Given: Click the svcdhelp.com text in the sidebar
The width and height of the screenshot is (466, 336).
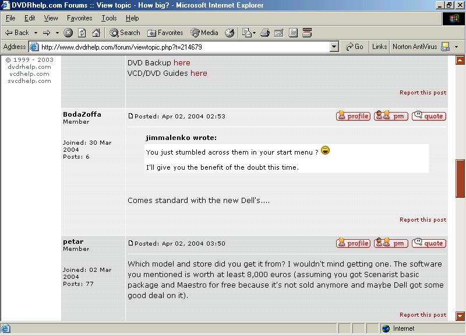Looking at the screenshot, I should 30,81.
